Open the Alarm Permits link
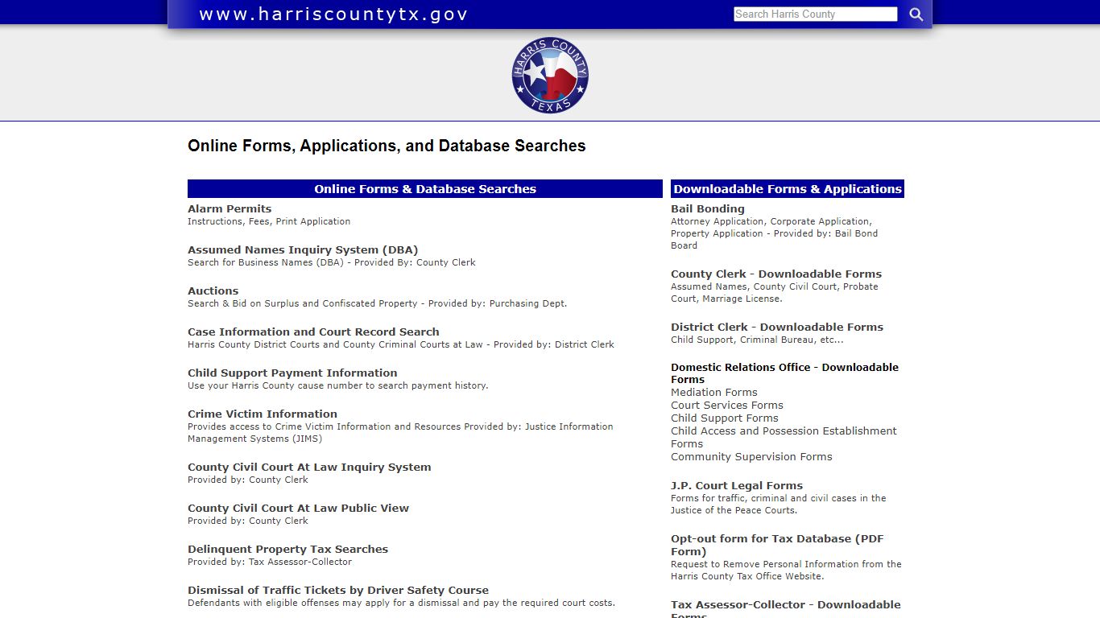The width and height of the screenshot is (1100, 618). pos(230,208)
